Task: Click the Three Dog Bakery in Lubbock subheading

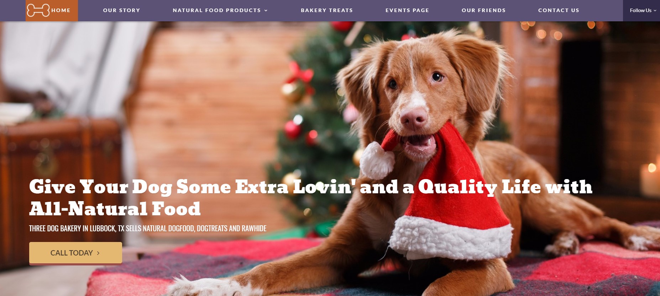Action: tap(148, 228)
